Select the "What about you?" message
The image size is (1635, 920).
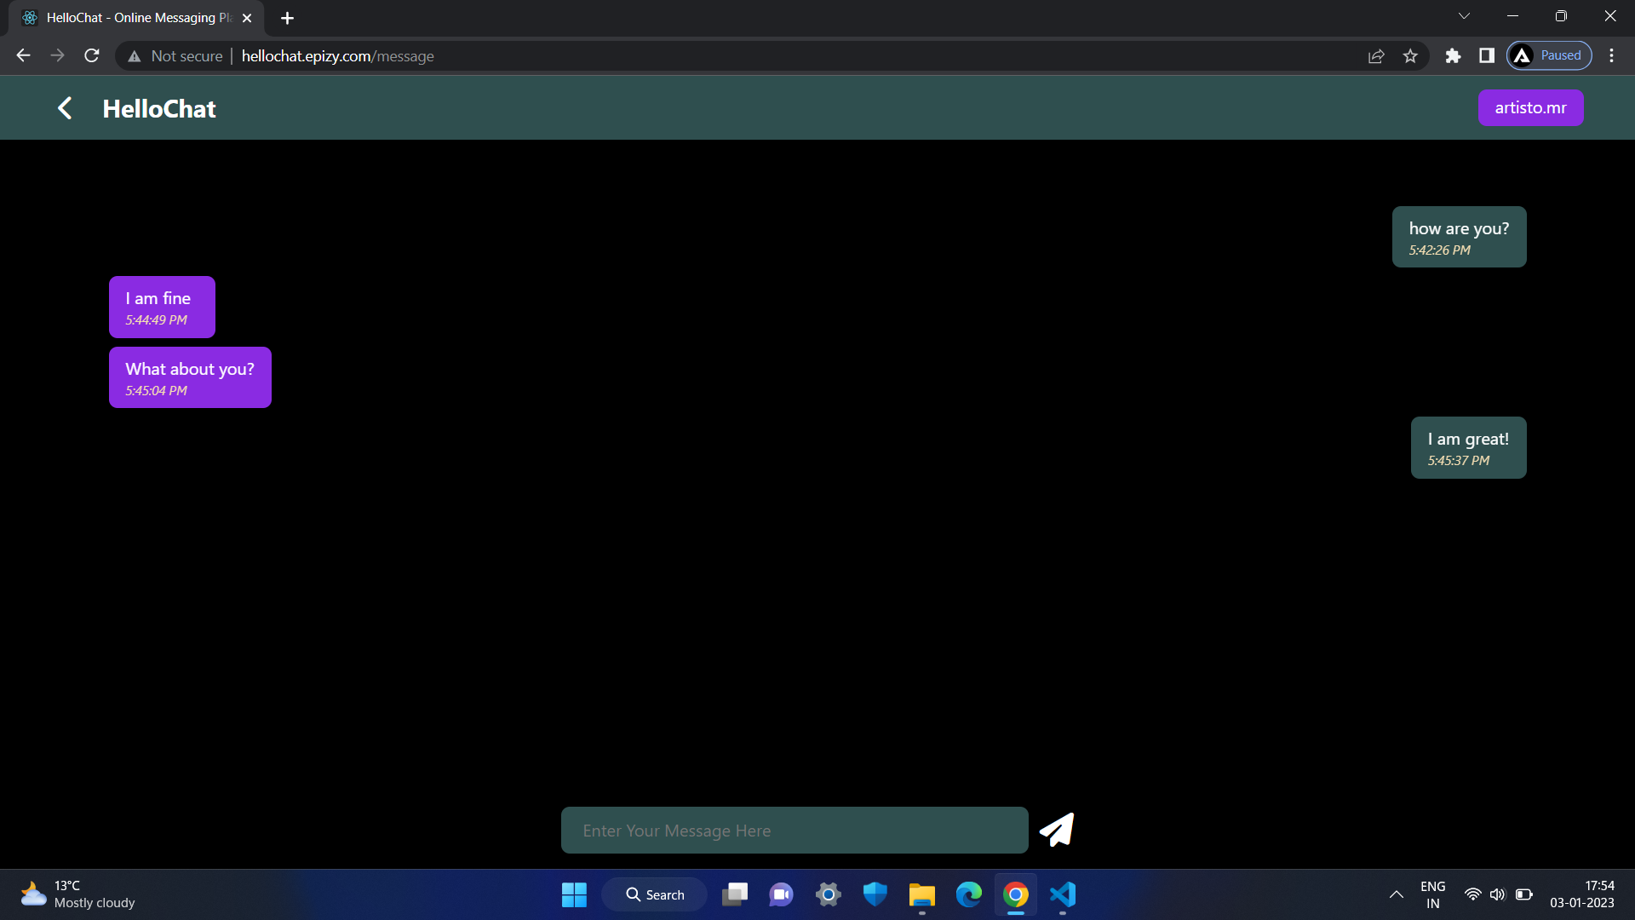tap(190, 377)
